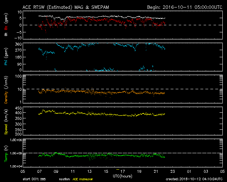This screenshot has height=182, width=227.
Task: Click the cyan 'Phi (gsm)' axis label
Action: point(6,57)
